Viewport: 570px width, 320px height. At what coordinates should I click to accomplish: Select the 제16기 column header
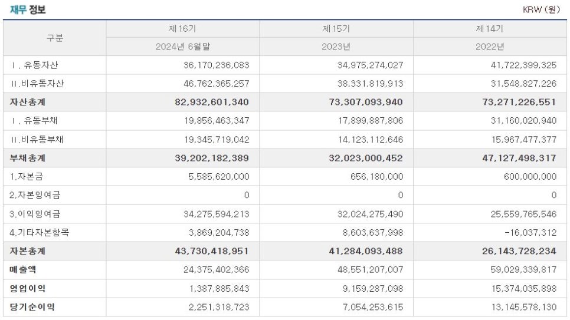pyautogui.click(x=182, y=28)
